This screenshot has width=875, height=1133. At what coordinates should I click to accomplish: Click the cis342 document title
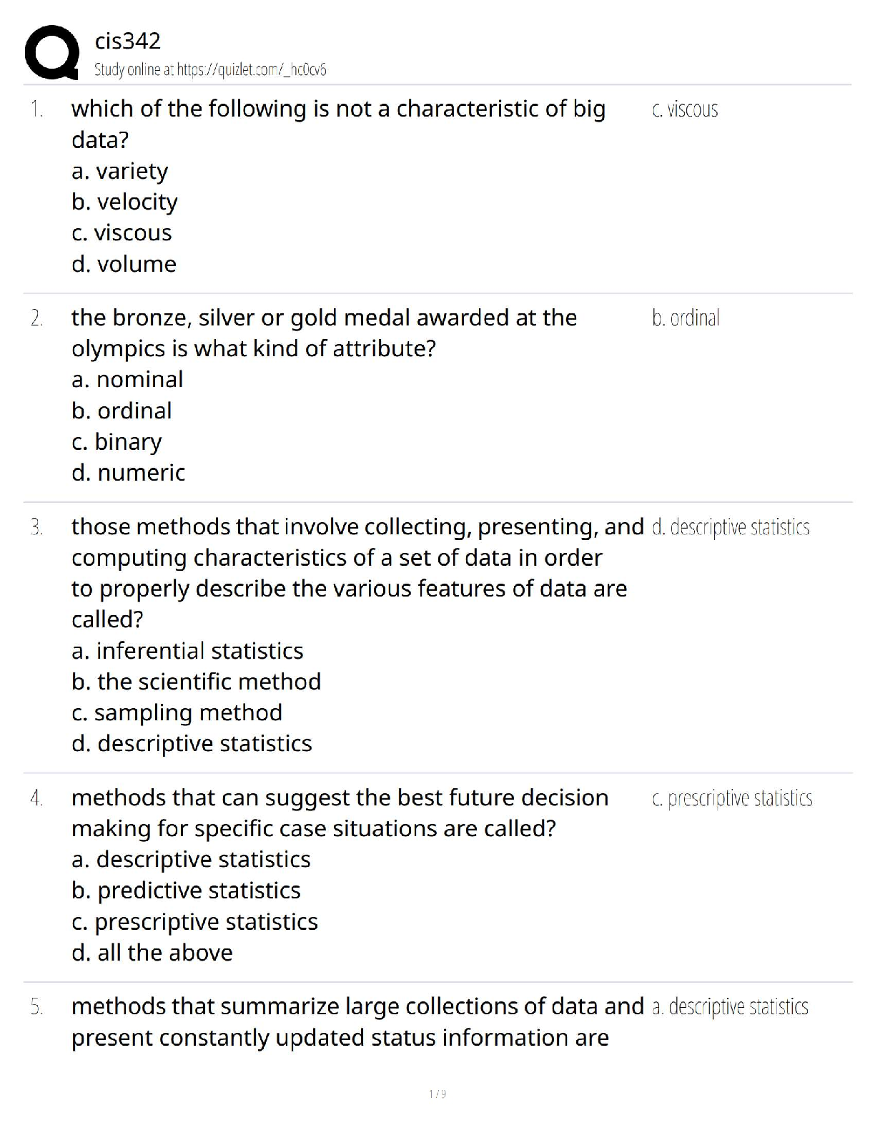pos(127,41)
